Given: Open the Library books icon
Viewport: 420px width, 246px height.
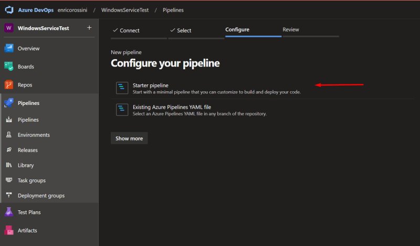Looking at the screenshot, I should pyautogui.click(x=9, y=165).
